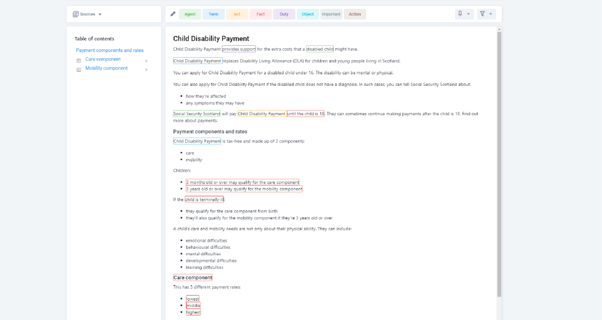The width and height of the screenshot is (602, 320).
Task: Click the 'Table of contents' title
Action: 94,38
